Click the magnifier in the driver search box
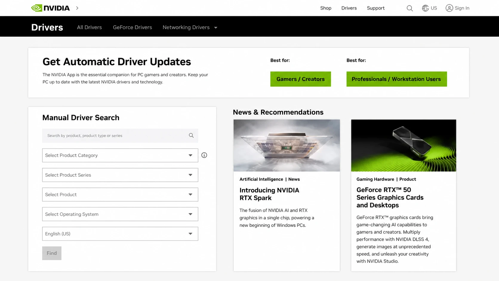The image size is (499, 281). click(x=191, y=136)
